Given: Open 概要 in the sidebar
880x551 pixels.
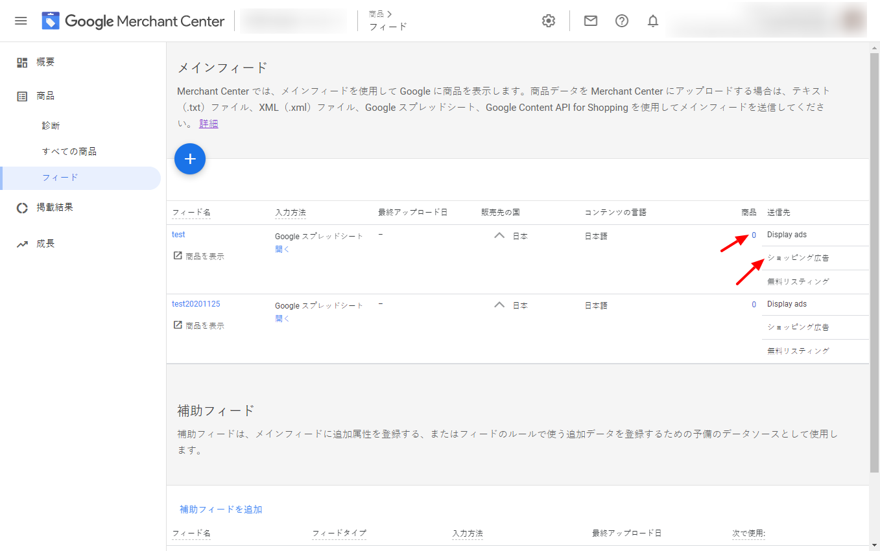Looking at the screenshot, I should (45, 62).
